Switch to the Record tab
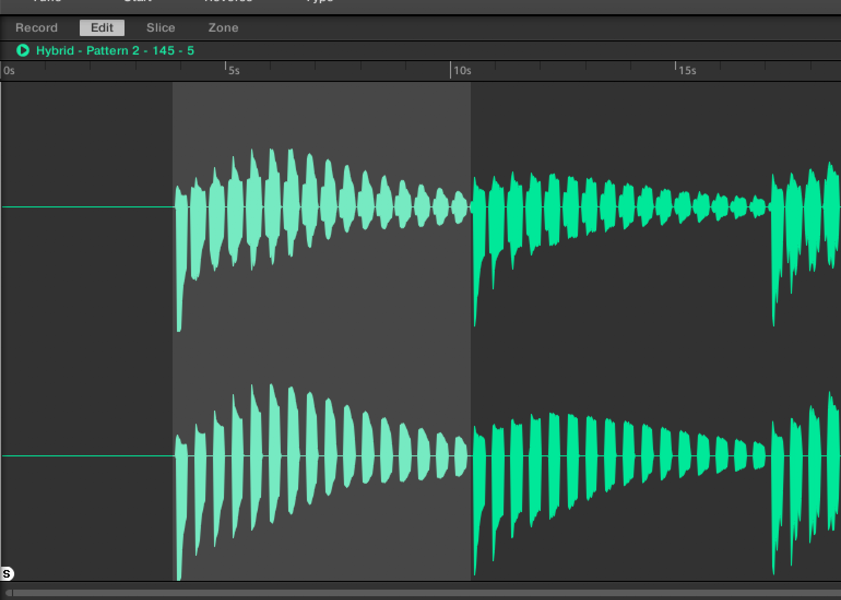The height and width of the screenshot is (600, 841). pos(36,28)
